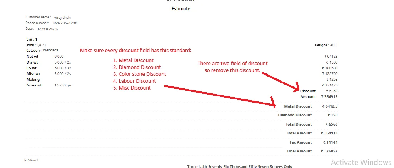Click the phone number 369-235-4200
This screenshot has height=168, width=394.
click(65, 23)
